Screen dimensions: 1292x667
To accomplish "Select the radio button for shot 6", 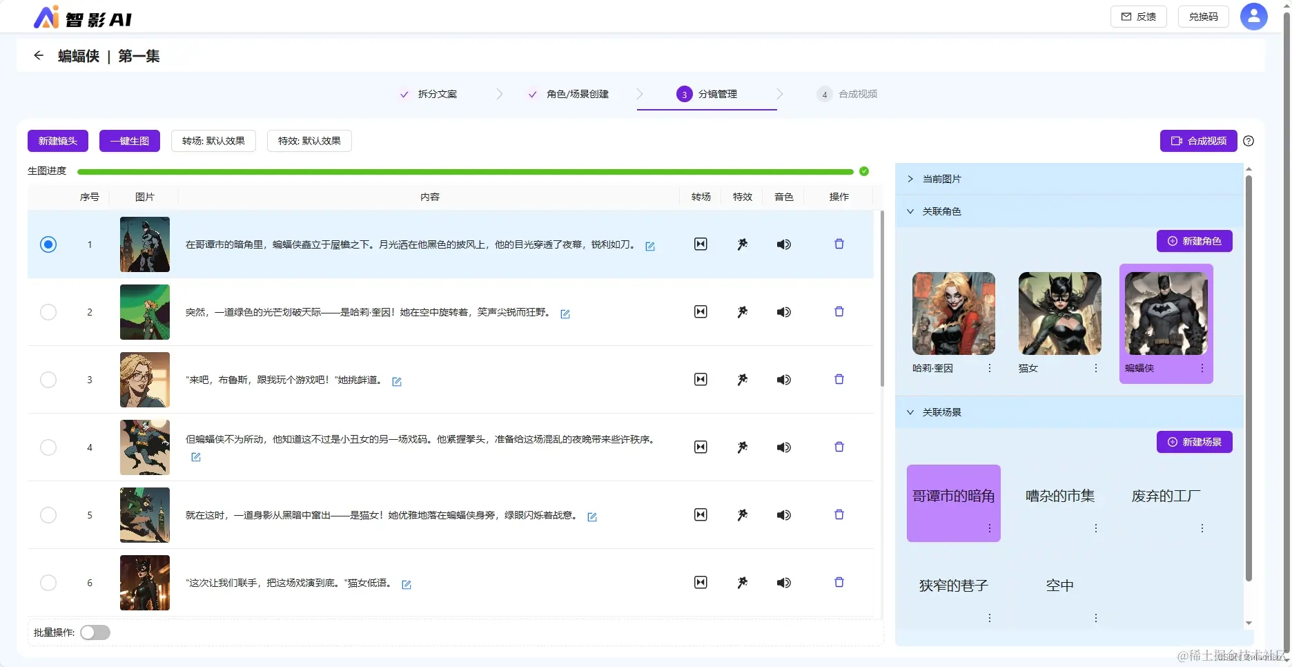I will [48, 582].
